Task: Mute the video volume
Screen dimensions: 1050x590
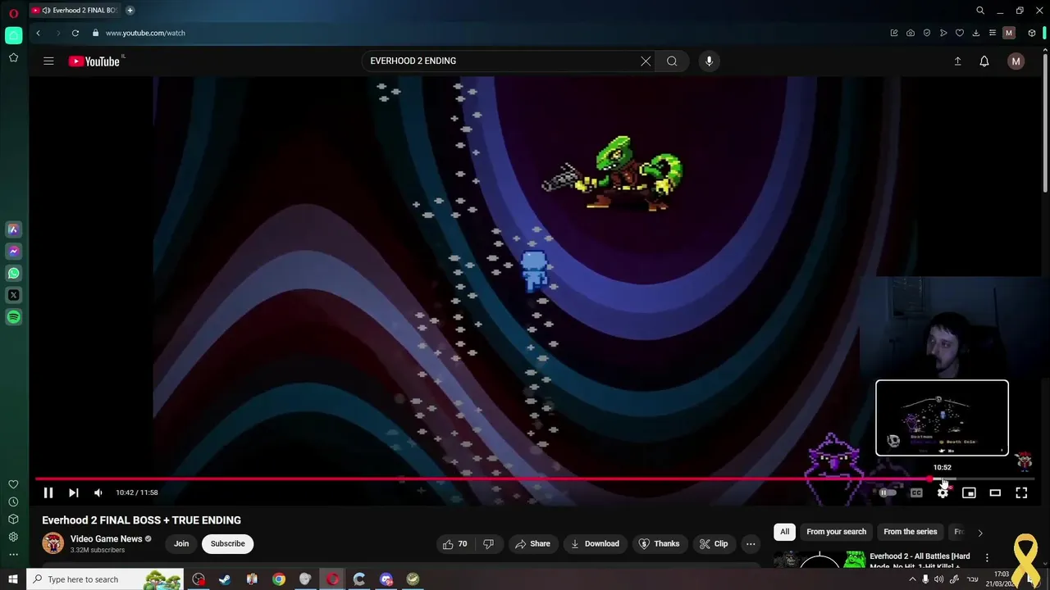Action: click(x=98, y=492)
